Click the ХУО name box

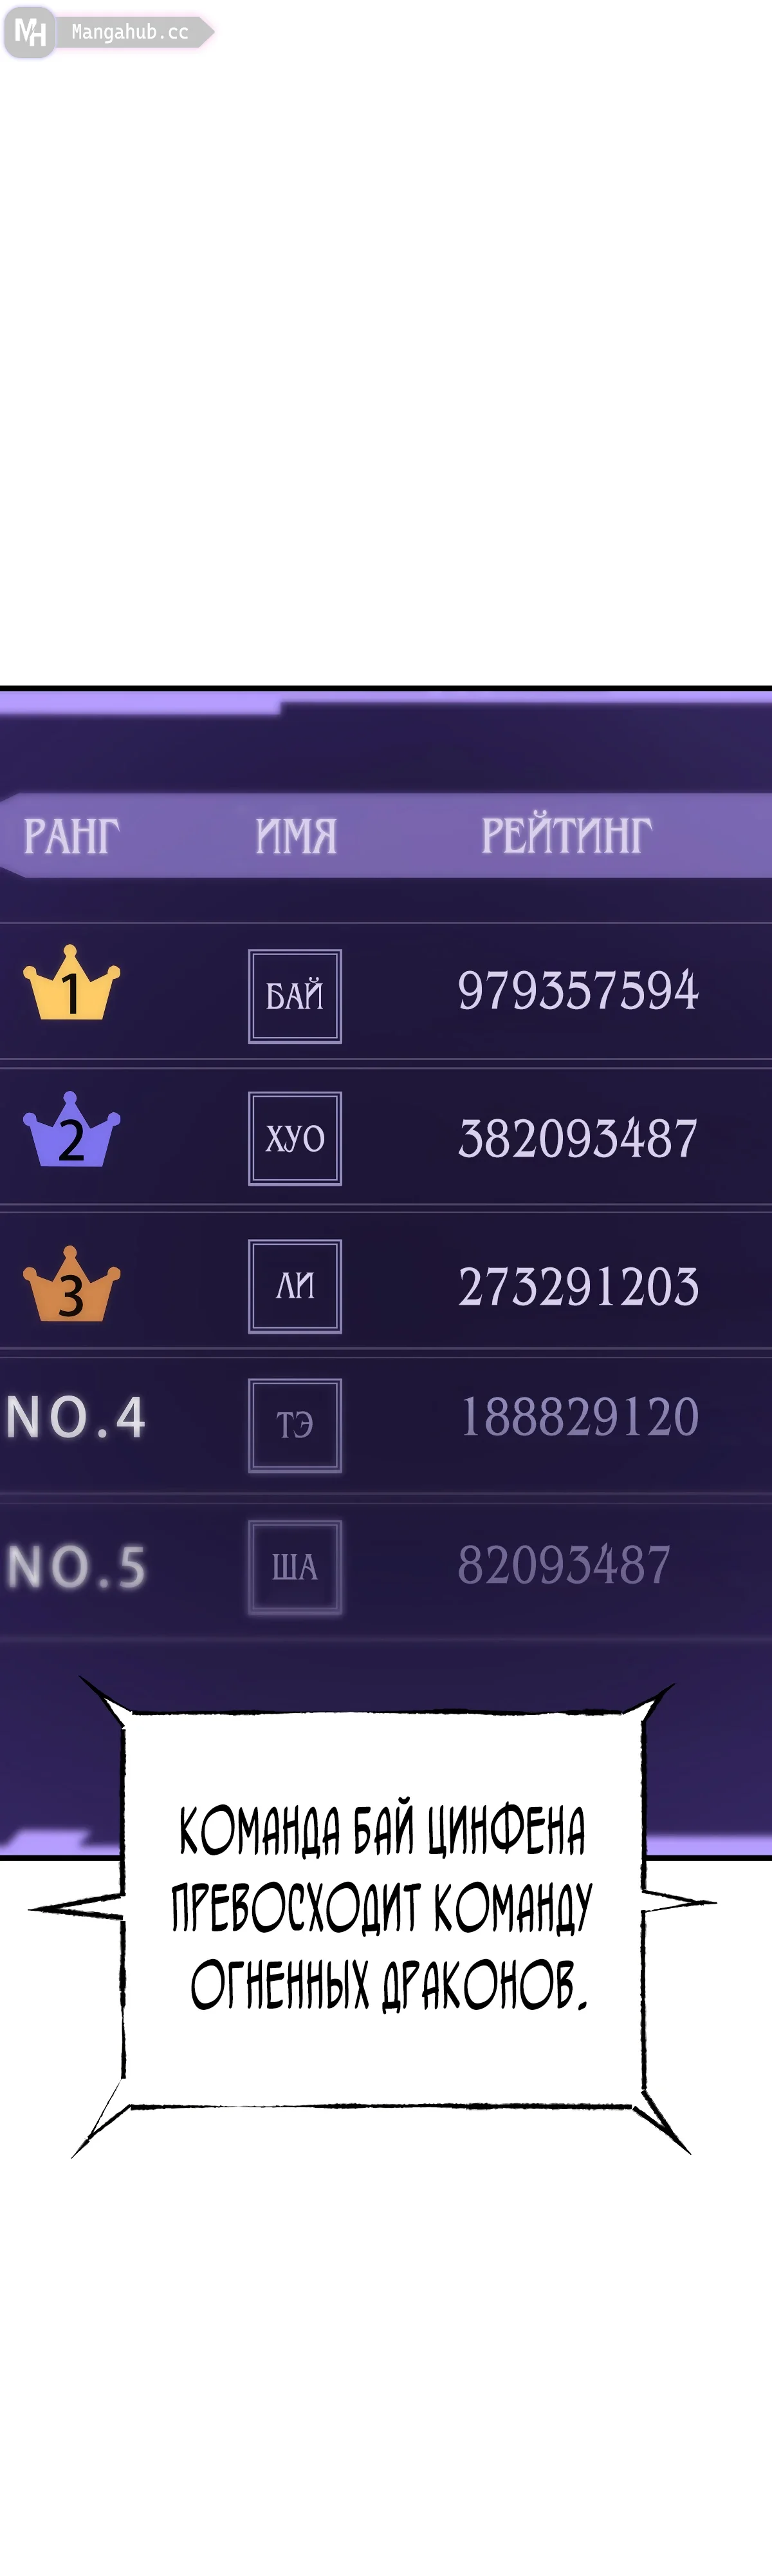295,1138
